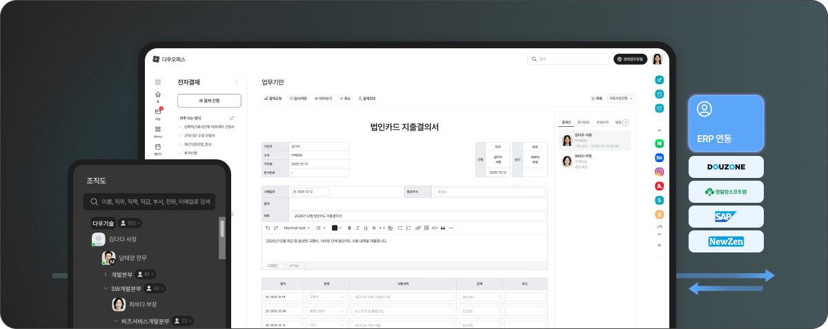Image resolution: width=828 pixels, height=329 pixels.
Task: Click the top search field
Action: point(568,59)
